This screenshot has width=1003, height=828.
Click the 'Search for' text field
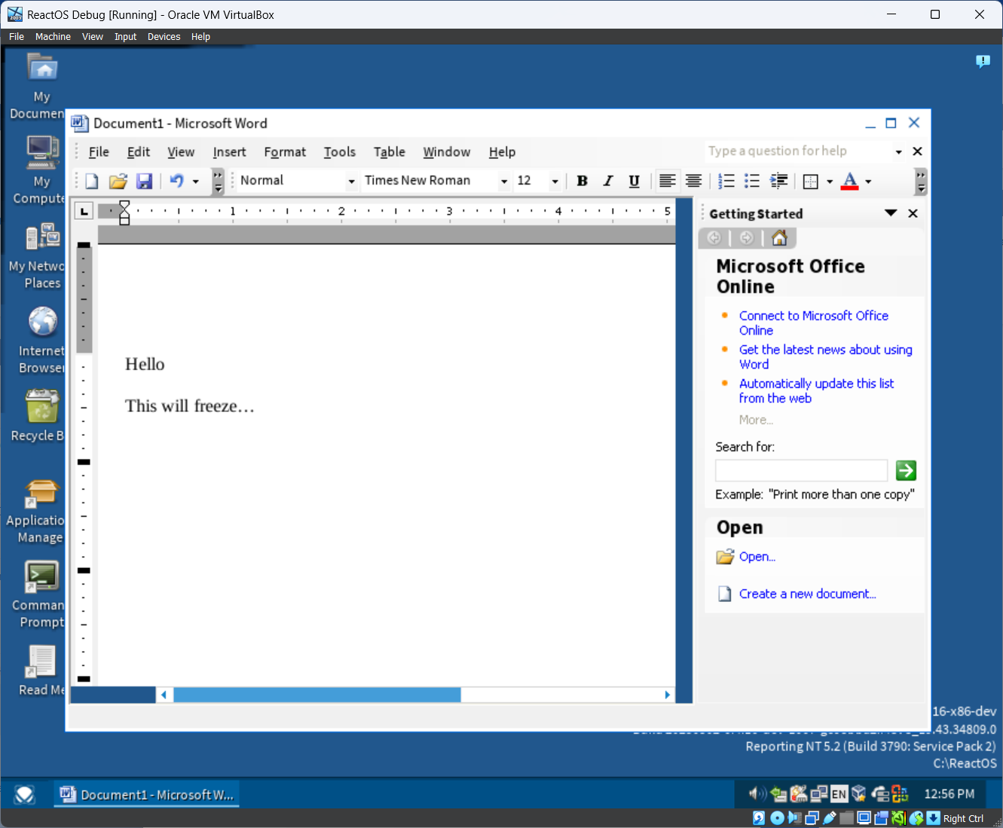coord(801,471)
